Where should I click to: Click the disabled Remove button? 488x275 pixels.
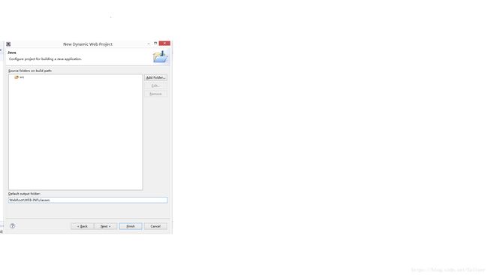[155, 94]
